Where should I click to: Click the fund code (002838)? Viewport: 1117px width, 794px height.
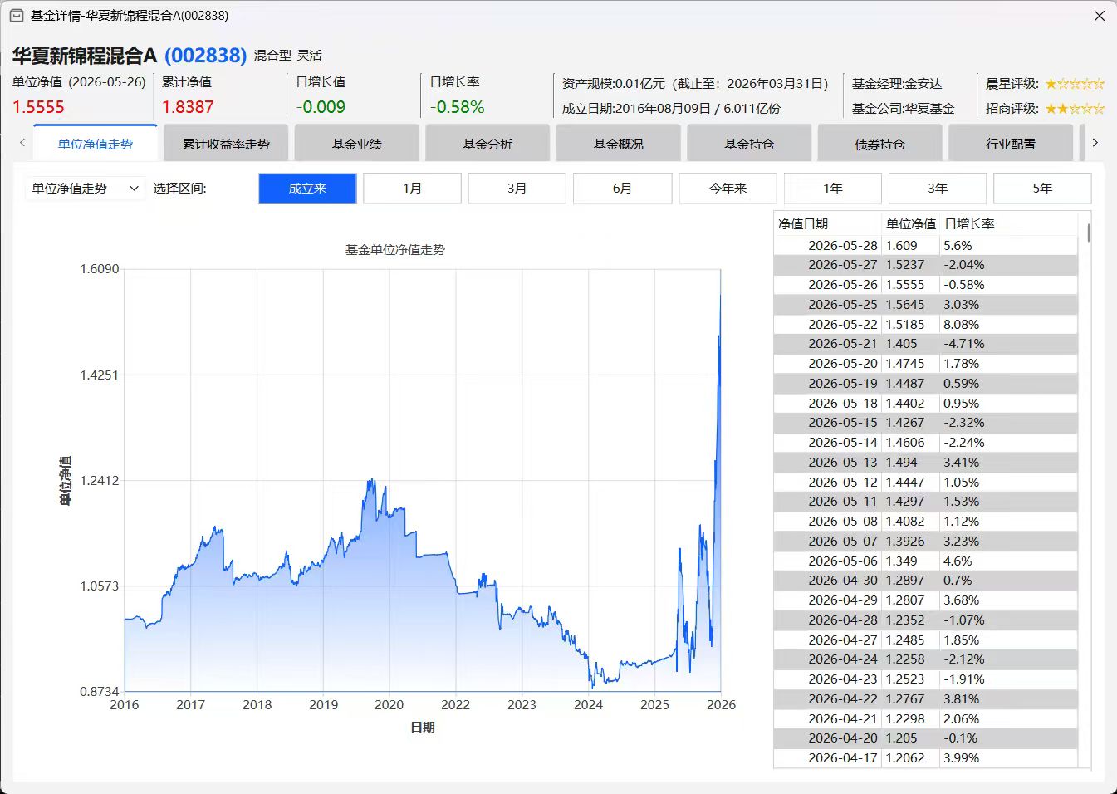point(205,56)
